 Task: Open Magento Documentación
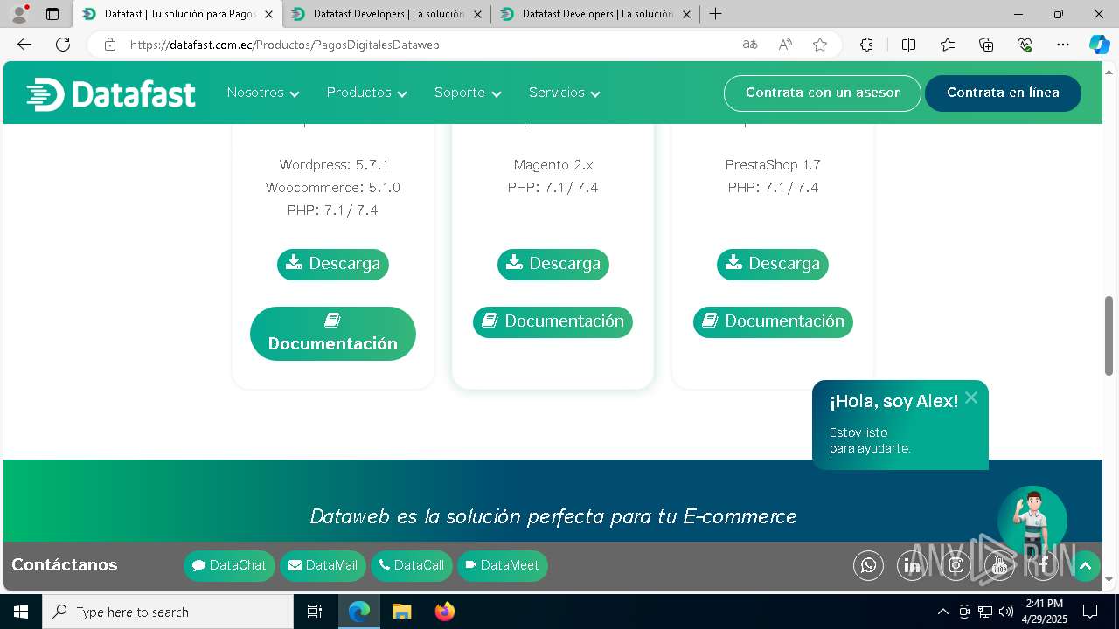point(553,321)
